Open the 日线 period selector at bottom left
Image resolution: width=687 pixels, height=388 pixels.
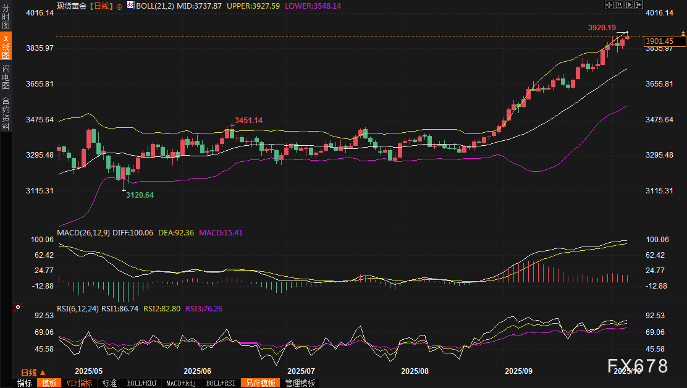tap(33, 373)
